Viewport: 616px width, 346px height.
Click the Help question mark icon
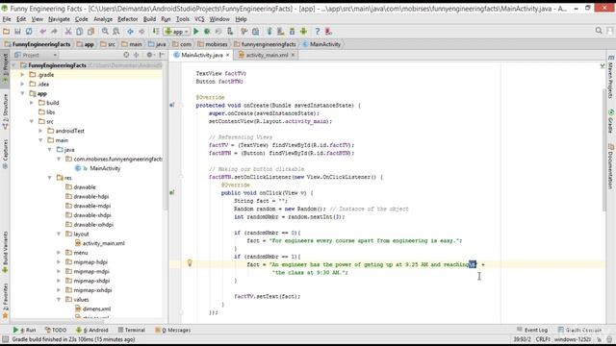click(318, 32)
